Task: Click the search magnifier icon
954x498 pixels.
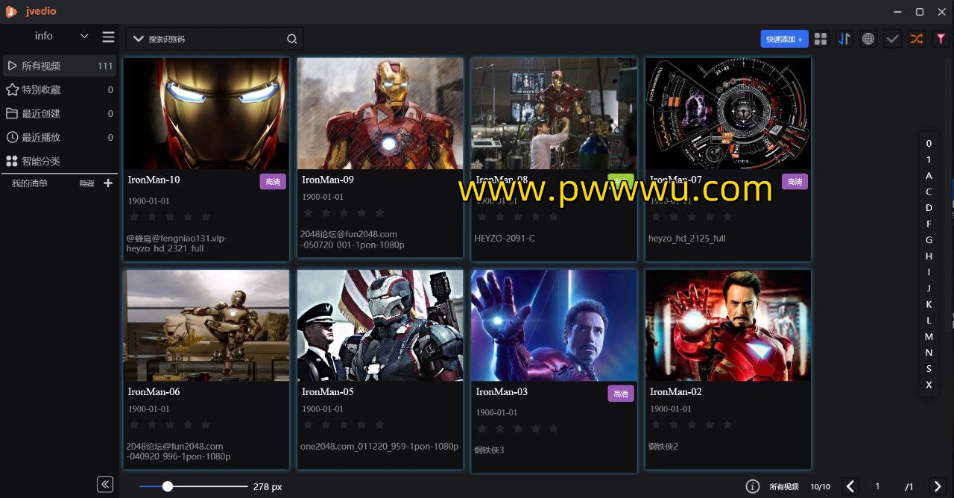Action: tap(291, 39)
